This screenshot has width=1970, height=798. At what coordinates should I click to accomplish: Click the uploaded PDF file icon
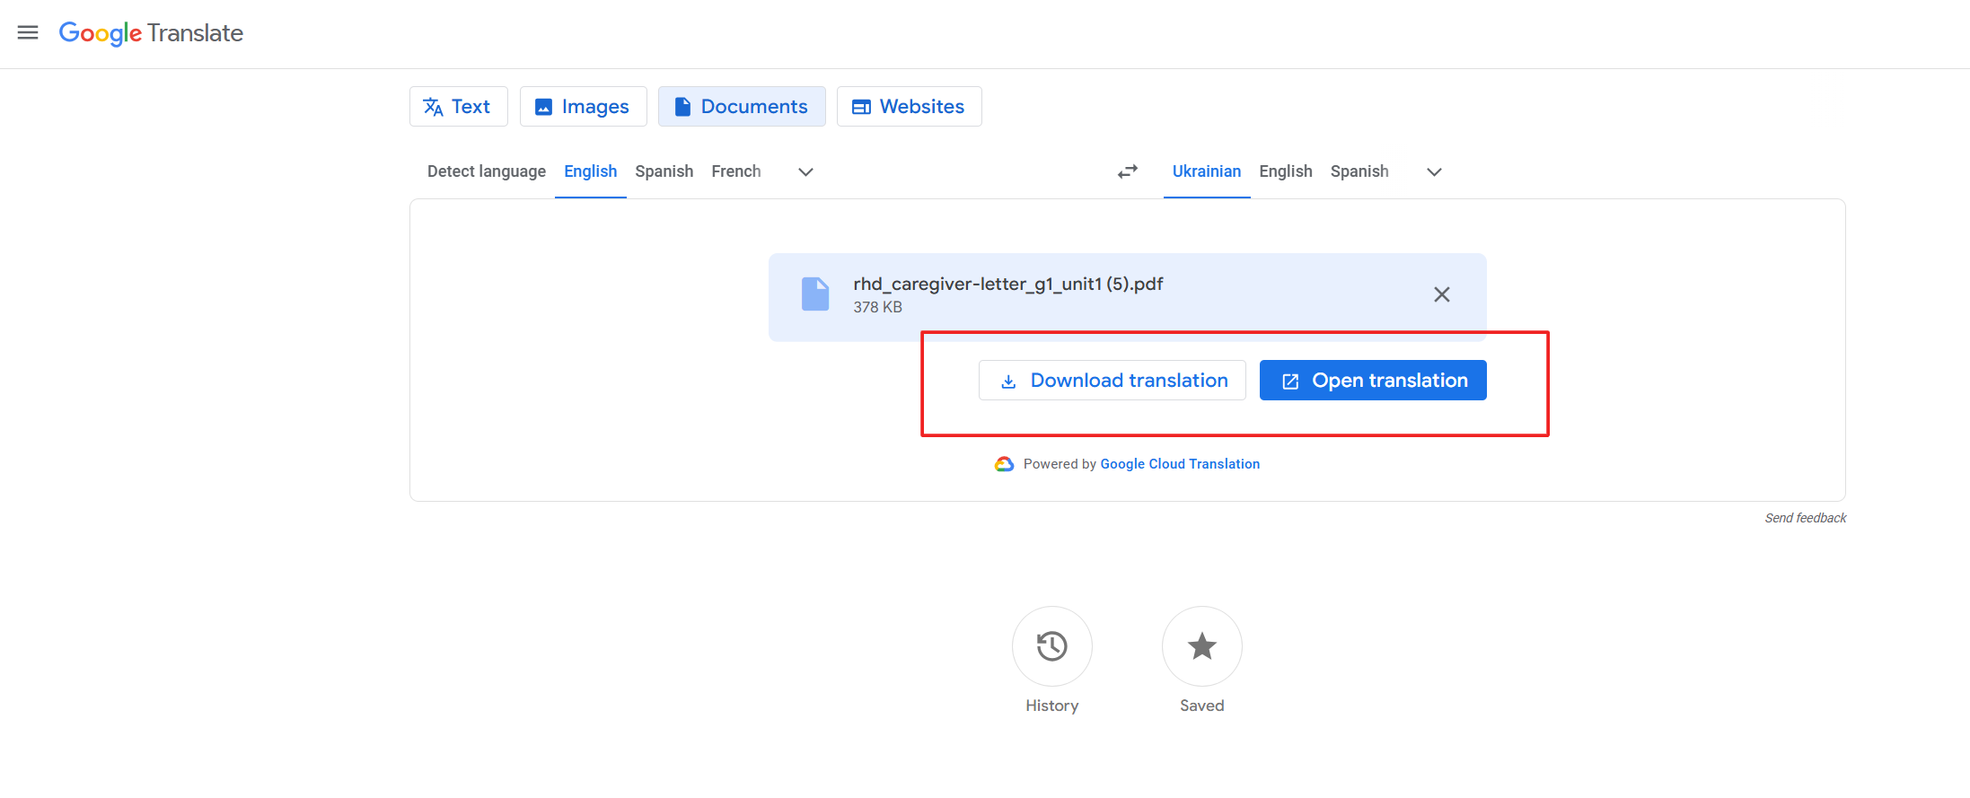pyautogui.click(x=815, y=294)
